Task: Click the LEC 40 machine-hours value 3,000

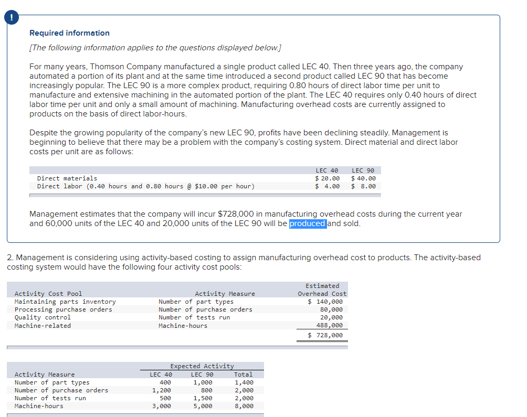Action: (161, 406)
